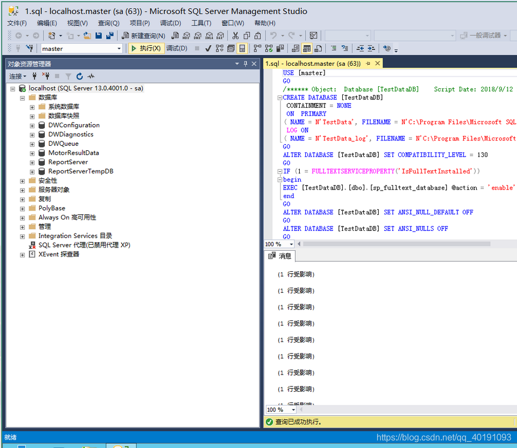Switch to the 消息 (Messages) tab
The image size is (517, 448).
coord(280,255)
